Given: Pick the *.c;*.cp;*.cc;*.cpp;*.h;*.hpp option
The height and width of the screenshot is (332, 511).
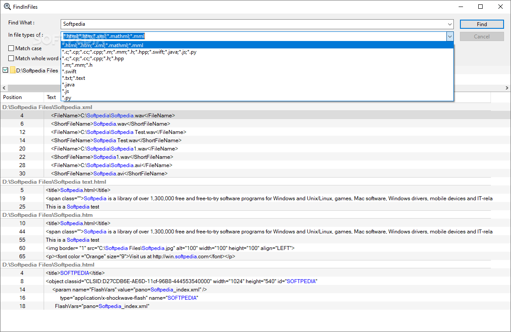Looking at the screenshot, I should [257, 58].
